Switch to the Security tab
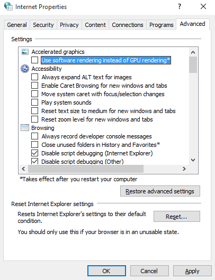This screenshot has width=215, height=280. (43, 25)
